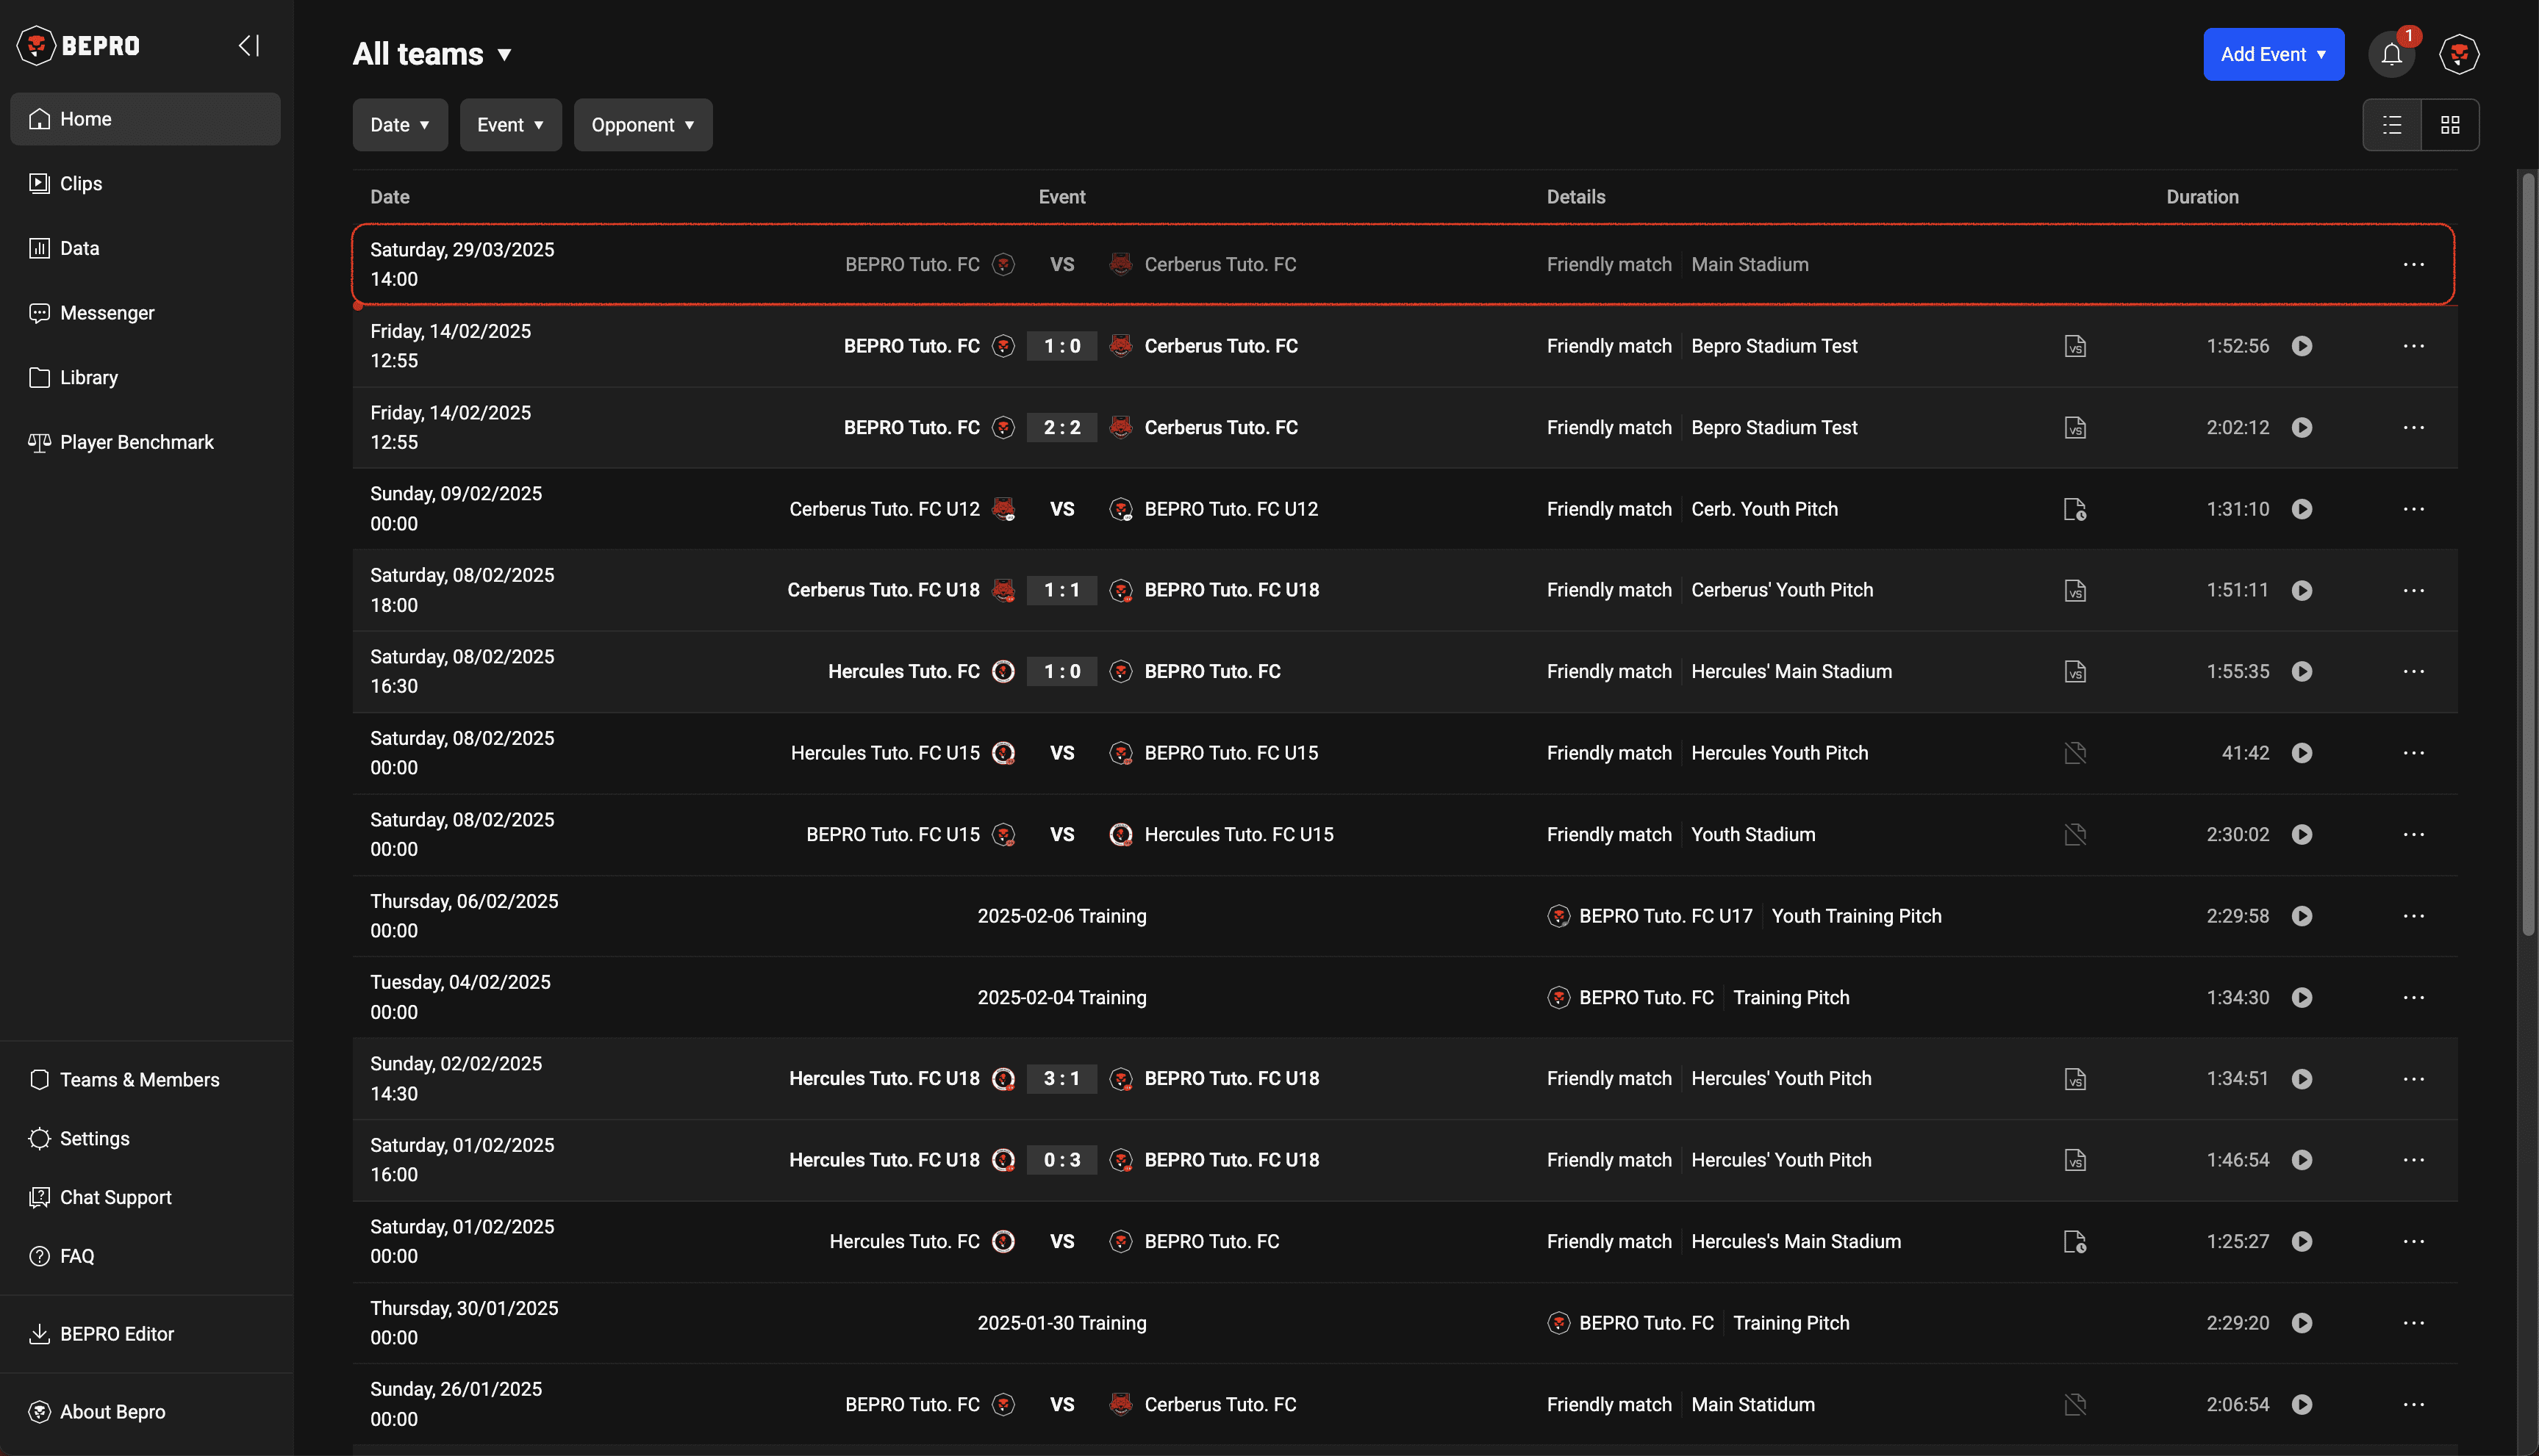Viewport: 2539px width, 1456px height.
Task: Open the notifications bell
Action: (2392, 54)
